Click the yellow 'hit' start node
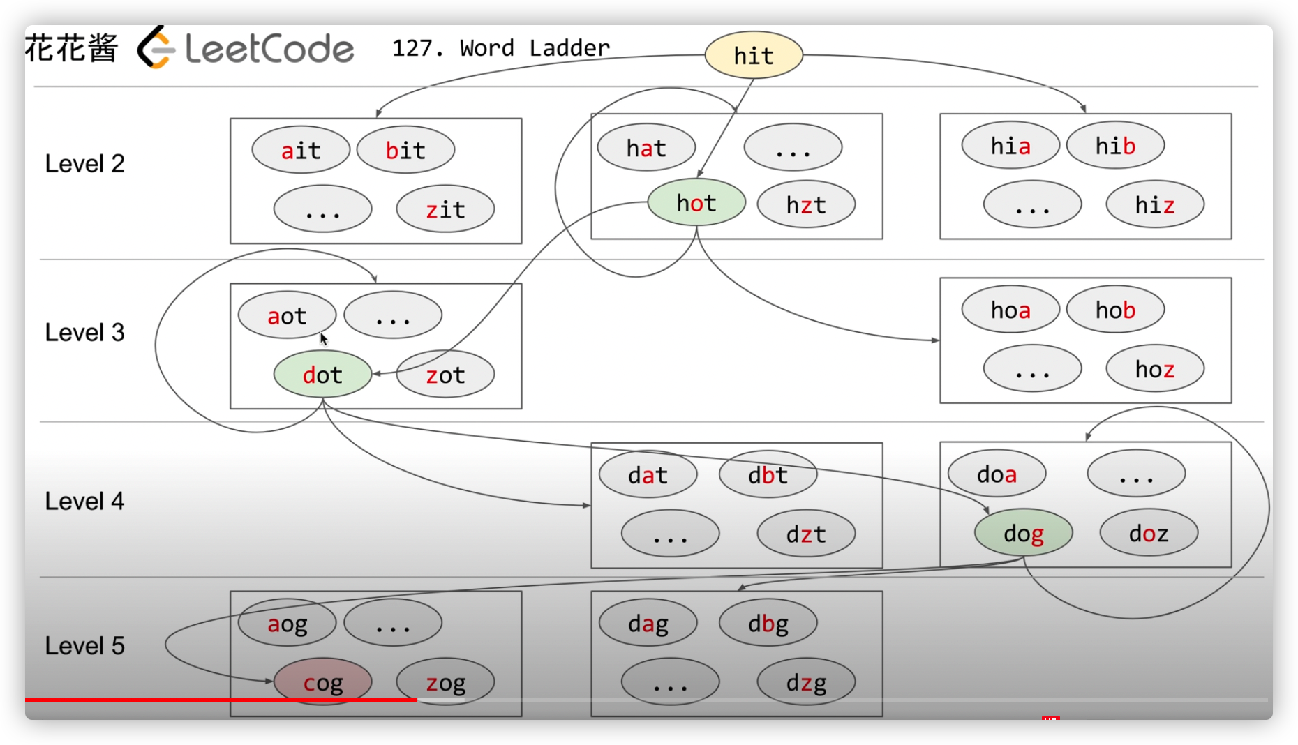 click(x=754, y=55)
